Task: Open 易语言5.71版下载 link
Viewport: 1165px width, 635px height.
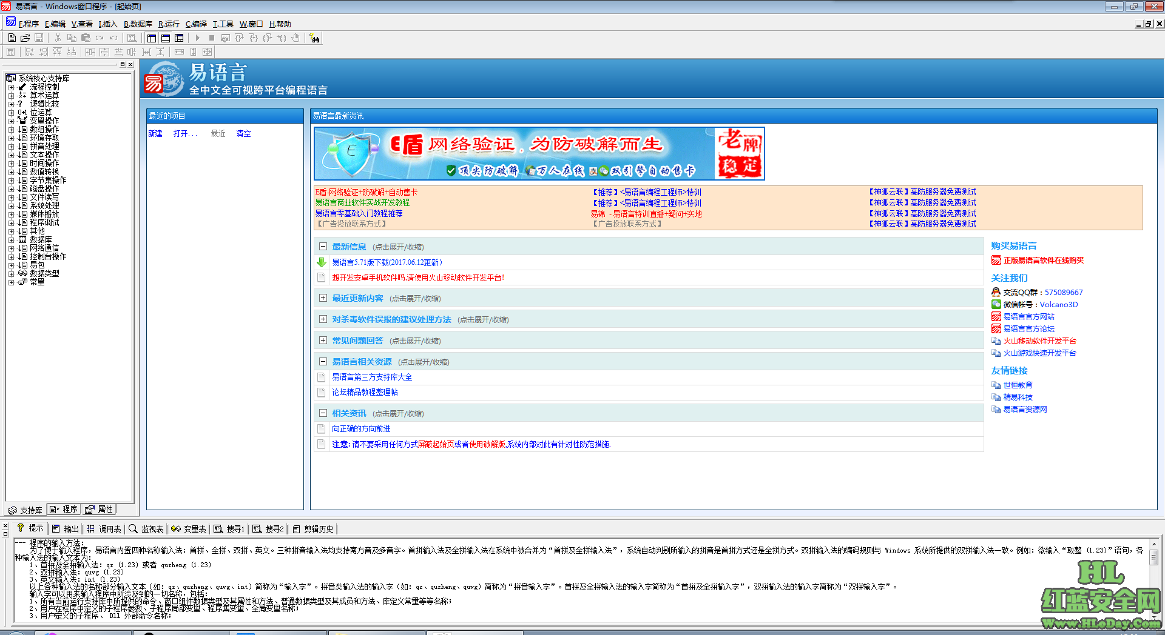Action: [x=387, y=262]
